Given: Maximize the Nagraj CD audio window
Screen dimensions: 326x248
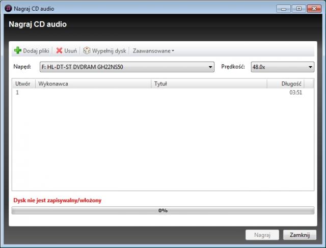Looking at the screenshot, I should pyautogui.click(x=296, y=8).
